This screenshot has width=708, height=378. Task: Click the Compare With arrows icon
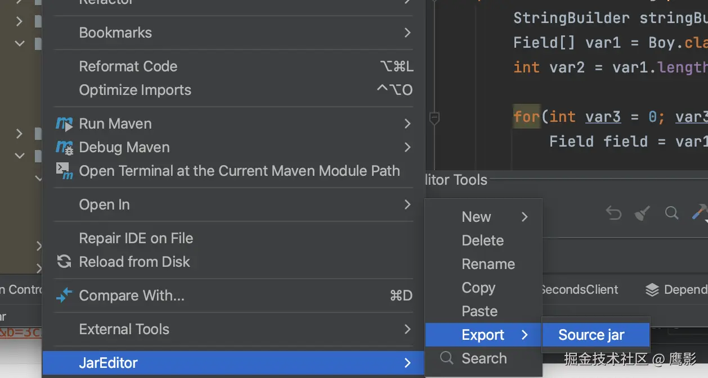click(x=64, y=295)
